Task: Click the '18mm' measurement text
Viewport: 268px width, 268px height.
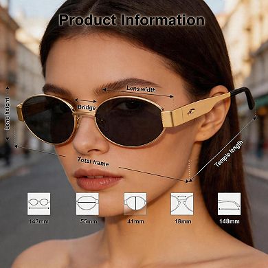Action: pyautogui.click(x=183, y=221)
